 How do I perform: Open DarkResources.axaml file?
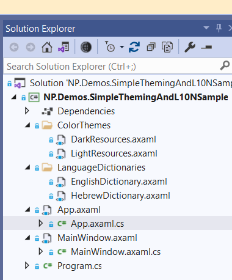pyautogui.click(x=114, y=139)
